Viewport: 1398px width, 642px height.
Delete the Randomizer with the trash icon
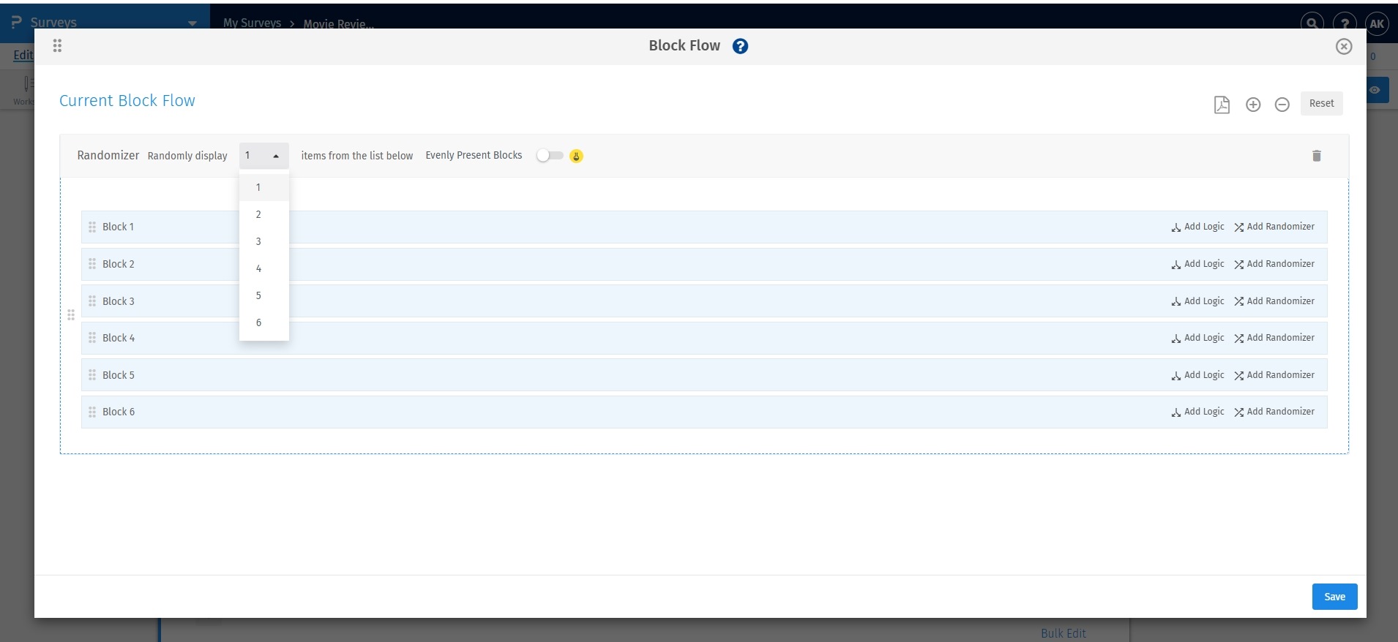(1317, 156)
